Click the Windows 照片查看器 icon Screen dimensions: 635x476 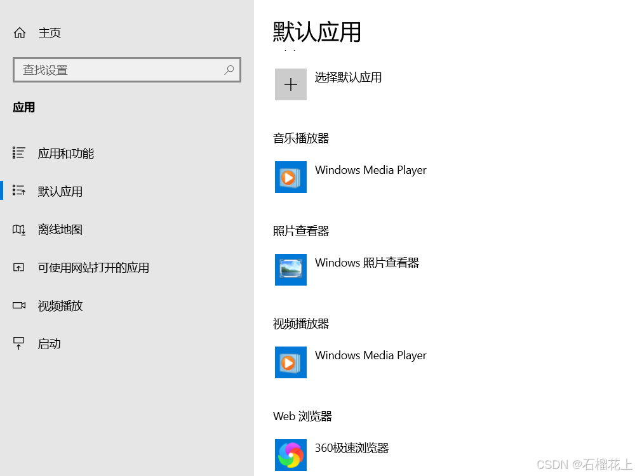(290, 270)
